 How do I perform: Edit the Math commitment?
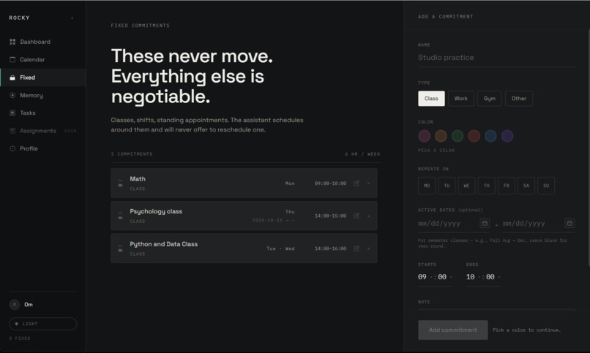[356, 183]
